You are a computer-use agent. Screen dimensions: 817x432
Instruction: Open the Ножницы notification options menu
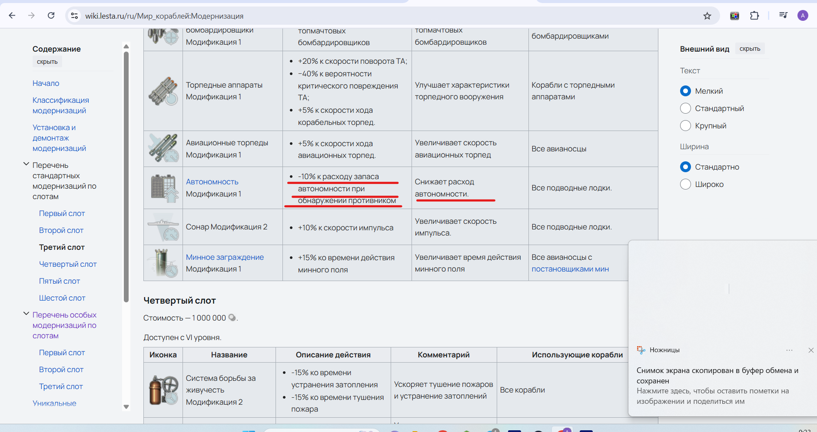click(x=789, y=350)
